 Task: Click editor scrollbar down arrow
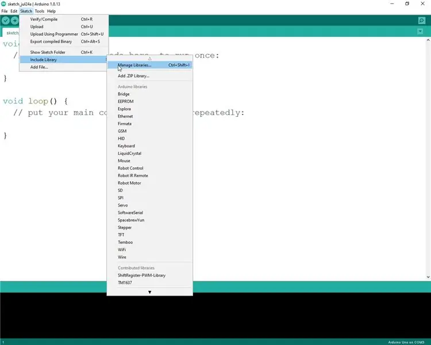(x=428, y=277)
